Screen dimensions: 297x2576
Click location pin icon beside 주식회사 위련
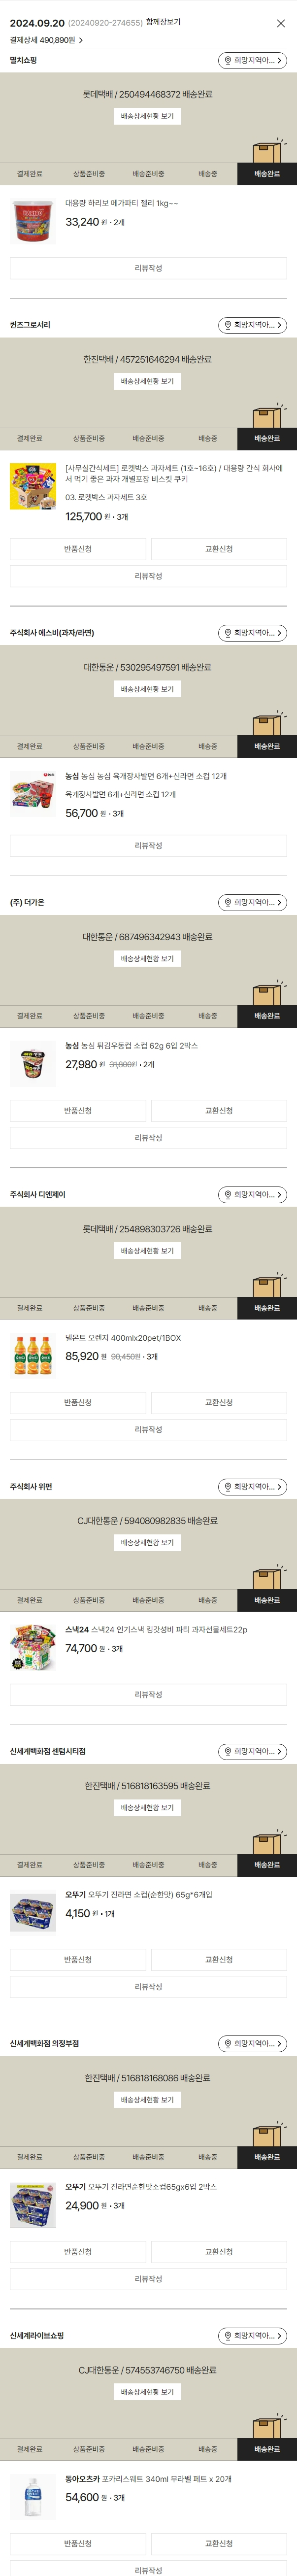(x=228, y=1487)
